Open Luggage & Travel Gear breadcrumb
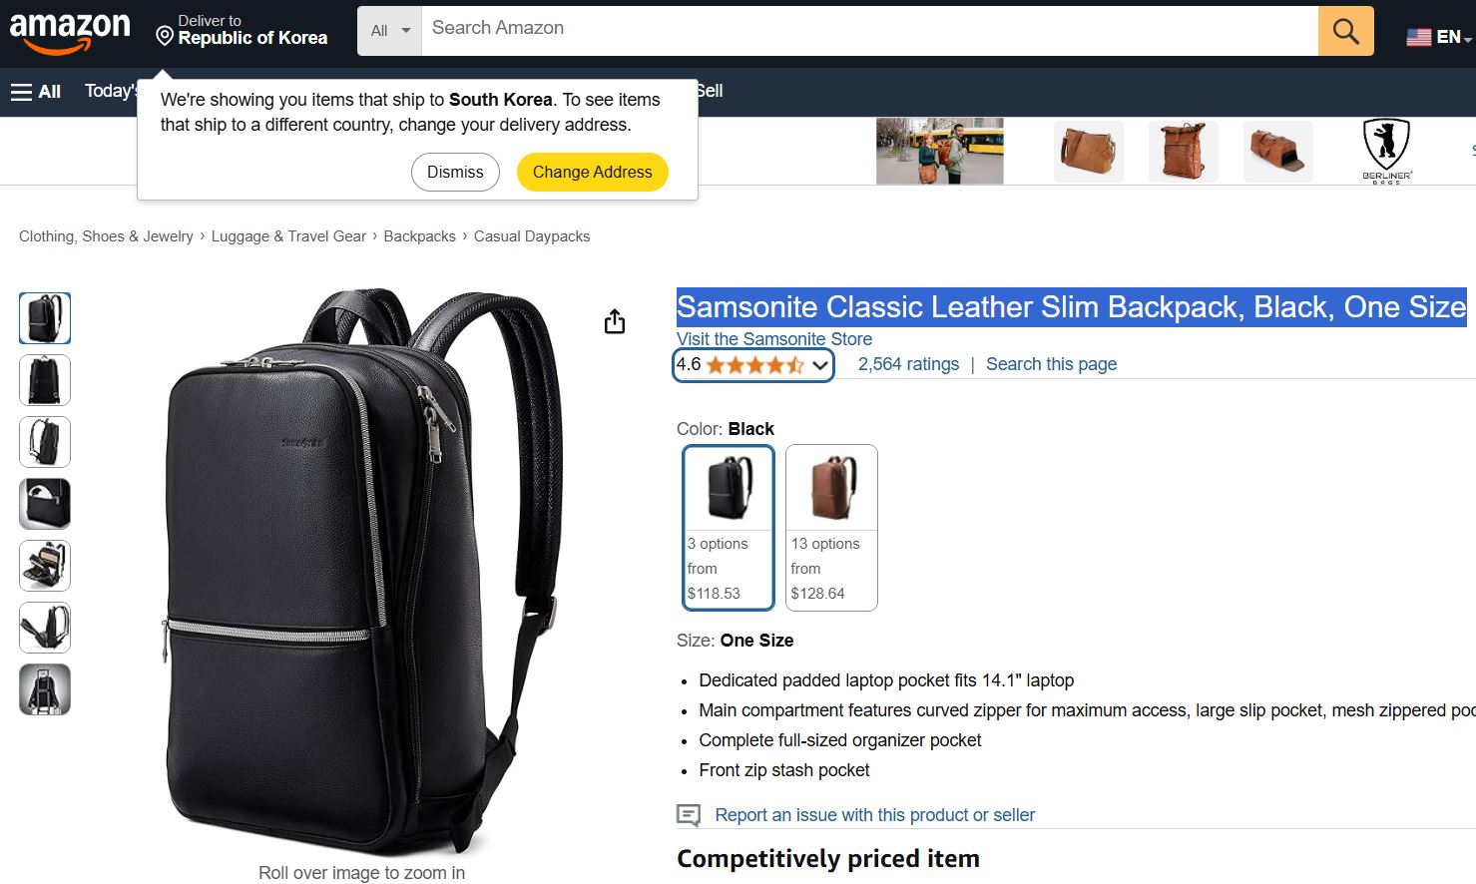1476x884 pixels. click(x=288, y=236)
